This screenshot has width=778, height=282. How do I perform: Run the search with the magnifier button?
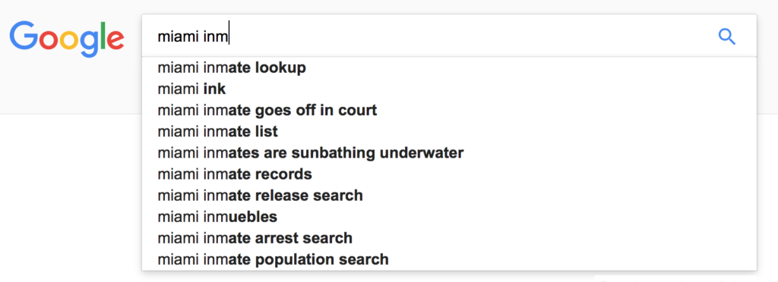tap(727, 36)
